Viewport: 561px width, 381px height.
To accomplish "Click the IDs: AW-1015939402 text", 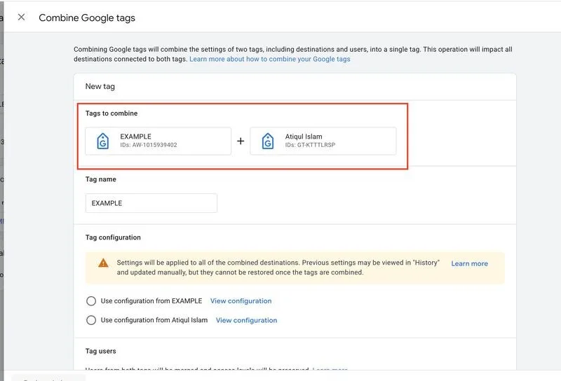I will (x=149, y=145).
